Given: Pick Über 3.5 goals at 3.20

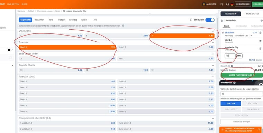Looking at the screenshot, I should 67,94.
